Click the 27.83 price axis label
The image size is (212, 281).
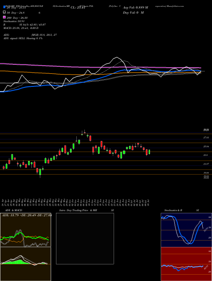[x=206, y=138]
